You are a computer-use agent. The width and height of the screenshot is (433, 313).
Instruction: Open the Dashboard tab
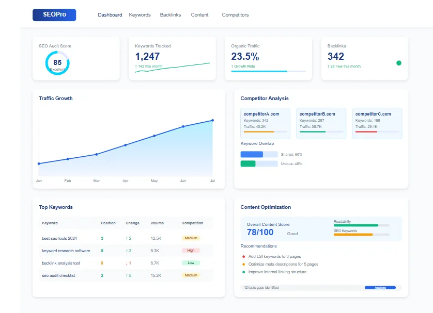[110, 14]
